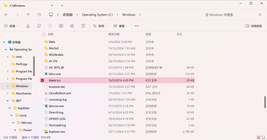Screen dimensions: 267x140
Task: Open the 查看 view dropdown
Action: 120,26
